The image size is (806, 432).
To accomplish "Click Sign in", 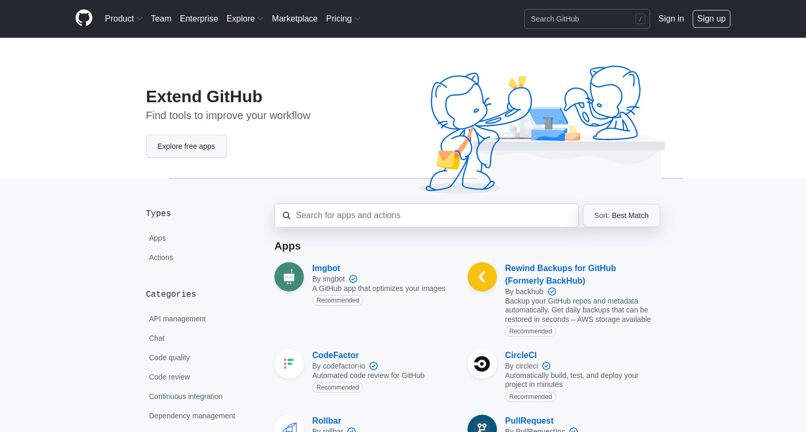I will pos(671,18).
